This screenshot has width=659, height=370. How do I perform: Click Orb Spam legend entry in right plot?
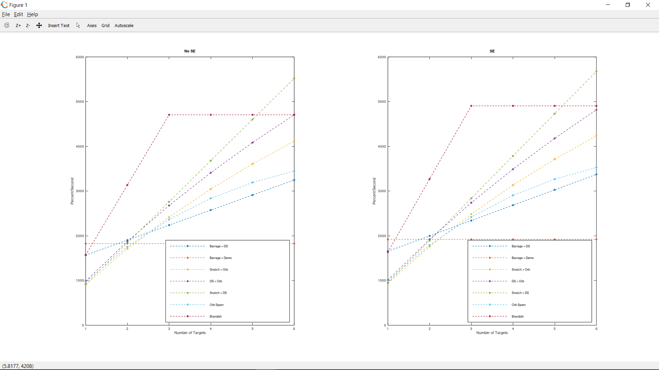coord(518,305)
